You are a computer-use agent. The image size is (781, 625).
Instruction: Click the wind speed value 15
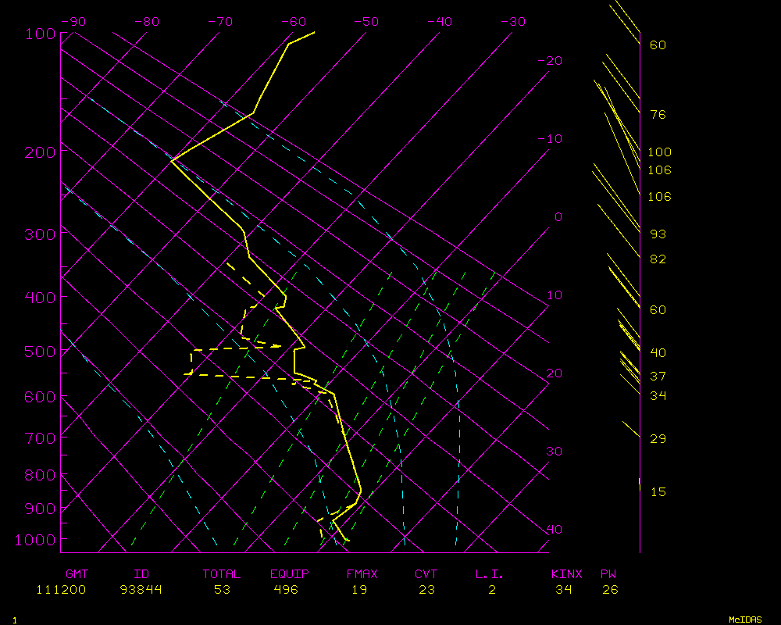(x=658, y=492)
